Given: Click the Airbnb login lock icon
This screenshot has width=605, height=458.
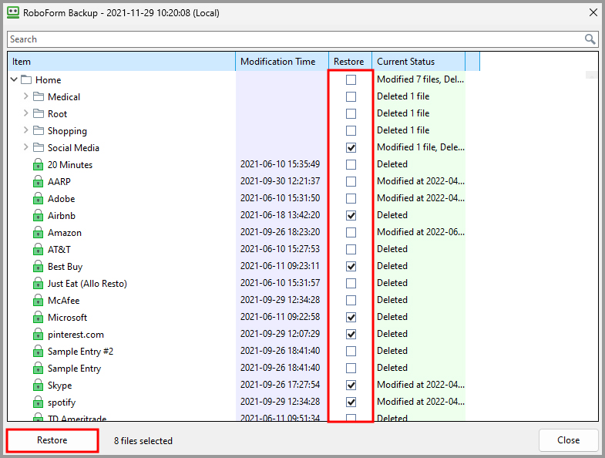Looking at the screenshot, I should point(38,215).
